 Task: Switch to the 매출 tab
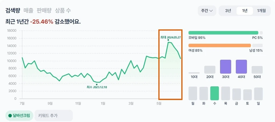pyautogui.click(x=28, y=10)
